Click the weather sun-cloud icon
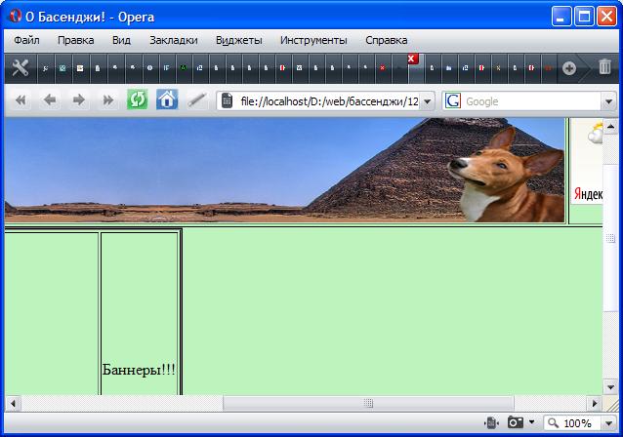 coord(596,134)
